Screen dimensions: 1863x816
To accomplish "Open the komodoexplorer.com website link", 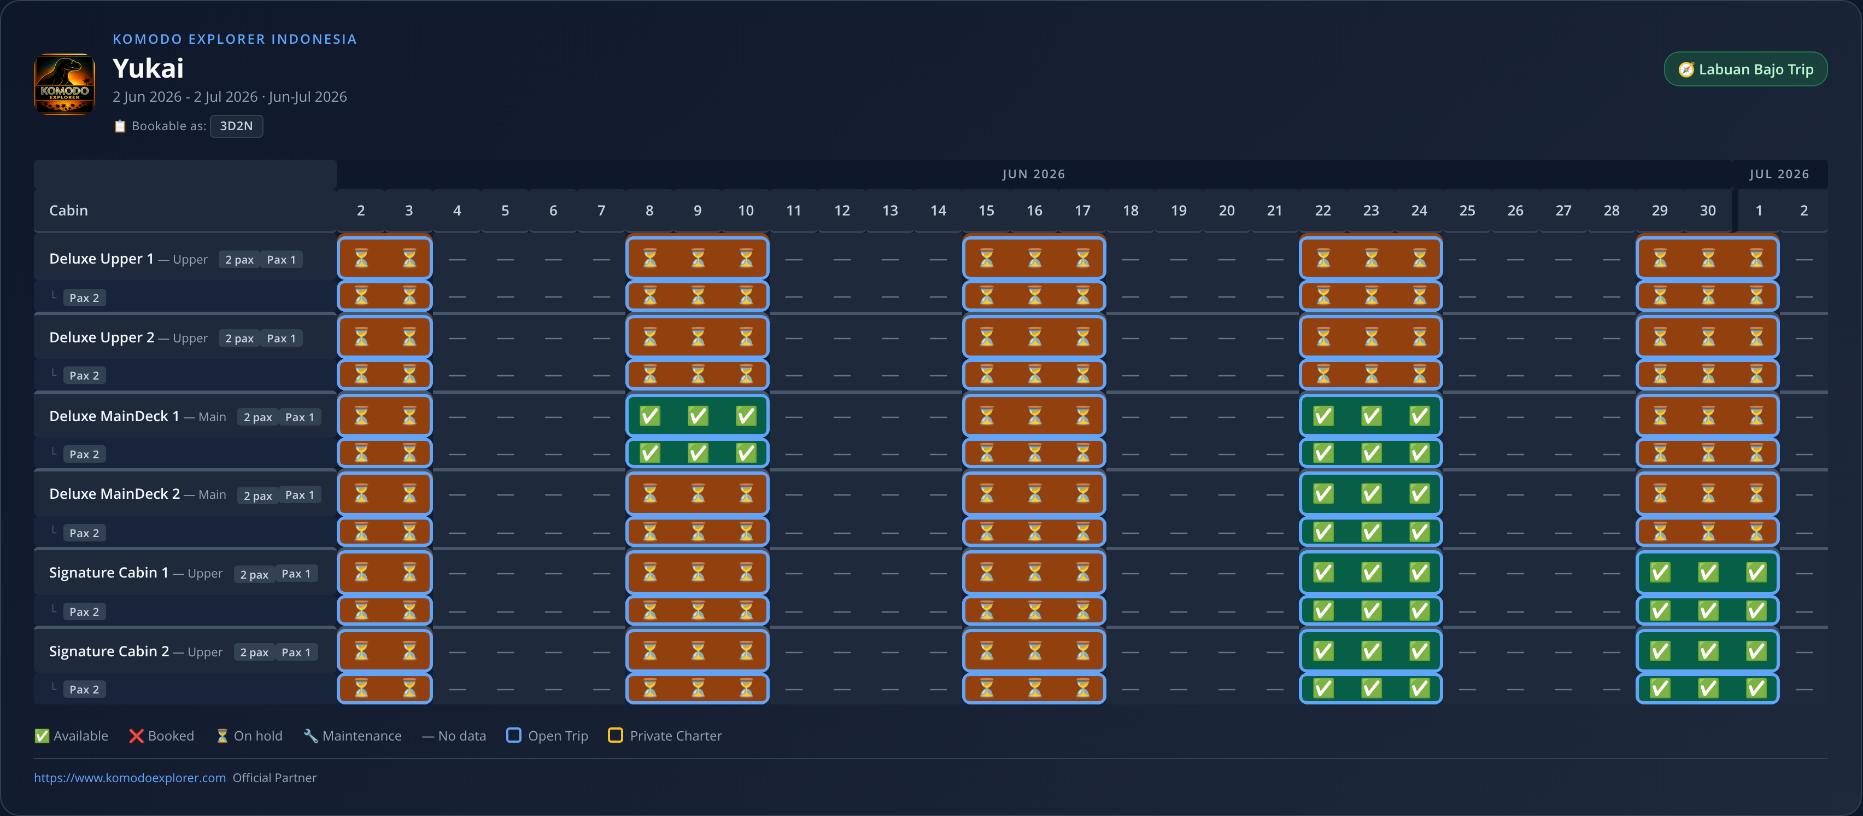I will click(x=130, y=778).
